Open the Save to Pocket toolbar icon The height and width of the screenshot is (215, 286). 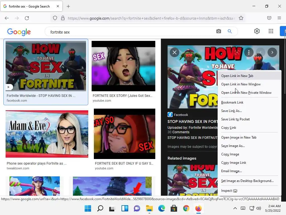click(x=269, y=18)
